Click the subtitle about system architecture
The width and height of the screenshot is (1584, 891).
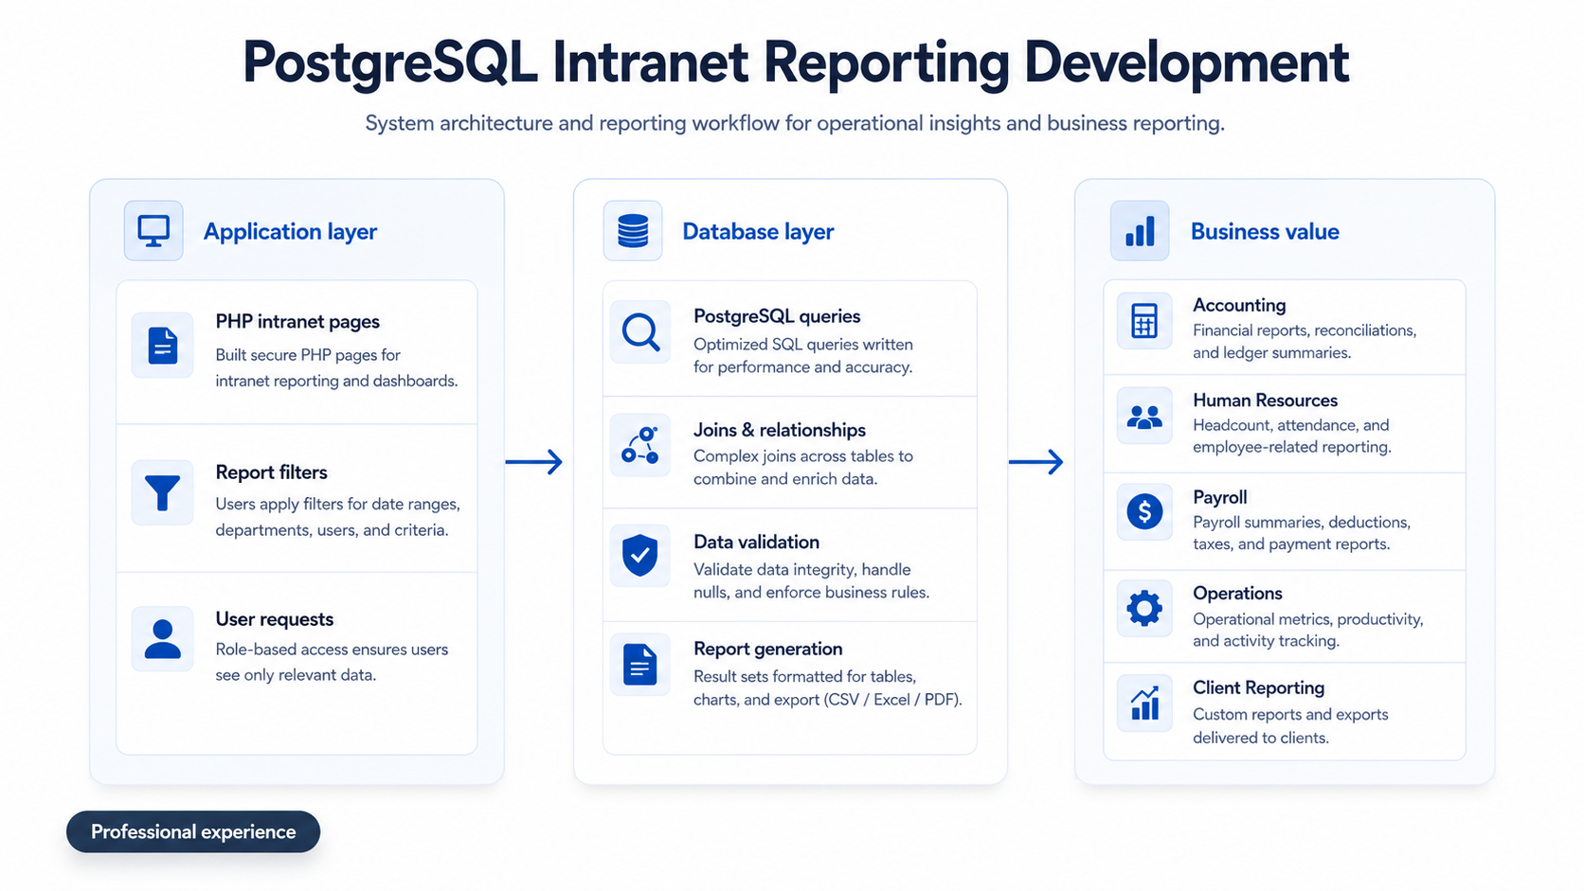(795, 123)
